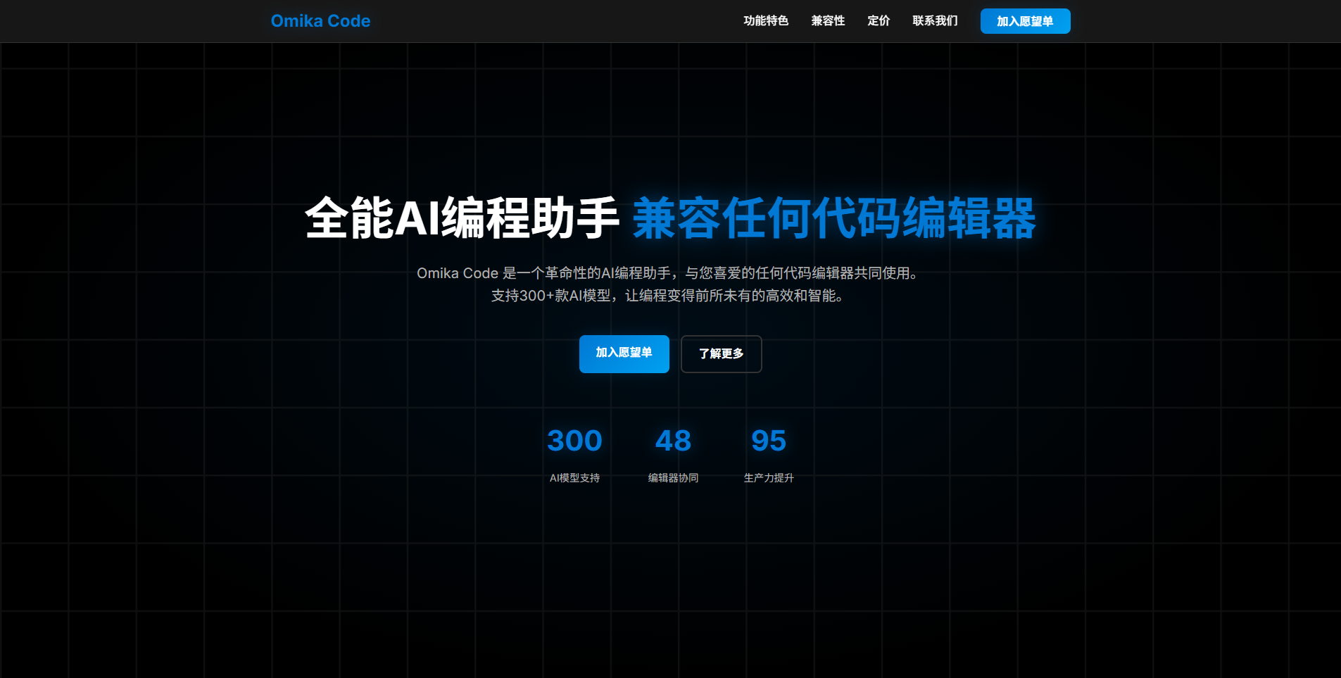
Task: Go to the 兼容性 section
Action: [x=827, y=21]
